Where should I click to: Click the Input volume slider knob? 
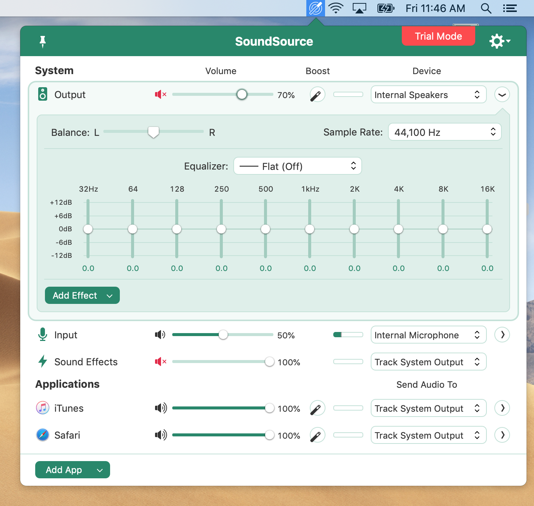point(223,335)
